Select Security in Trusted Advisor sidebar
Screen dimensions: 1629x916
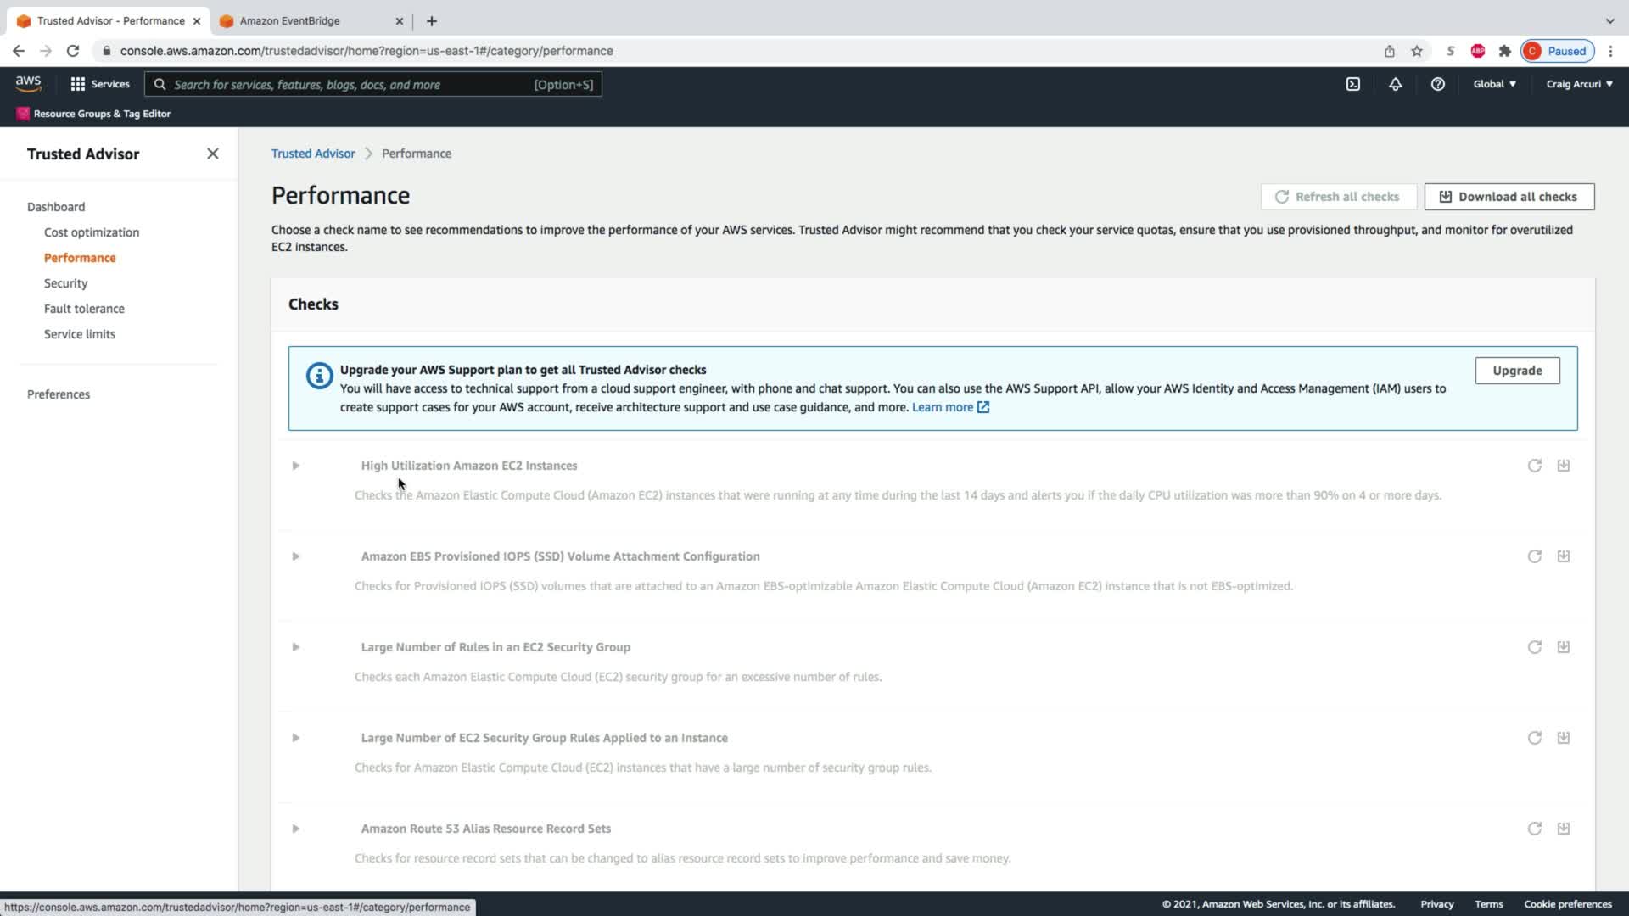65,283
